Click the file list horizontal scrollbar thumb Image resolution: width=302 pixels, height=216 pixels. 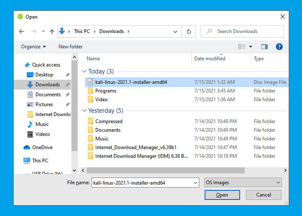[x=165, y=171]
